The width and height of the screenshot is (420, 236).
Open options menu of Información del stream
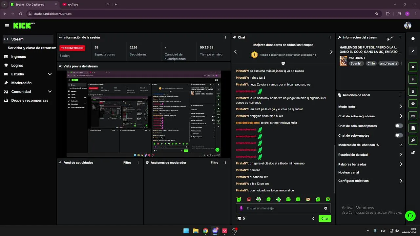[400, 37]
